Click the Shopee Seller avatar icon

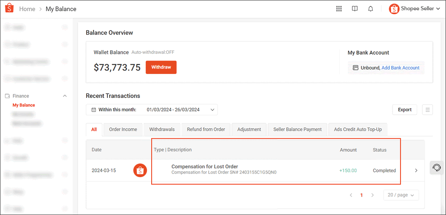(394, 9)
